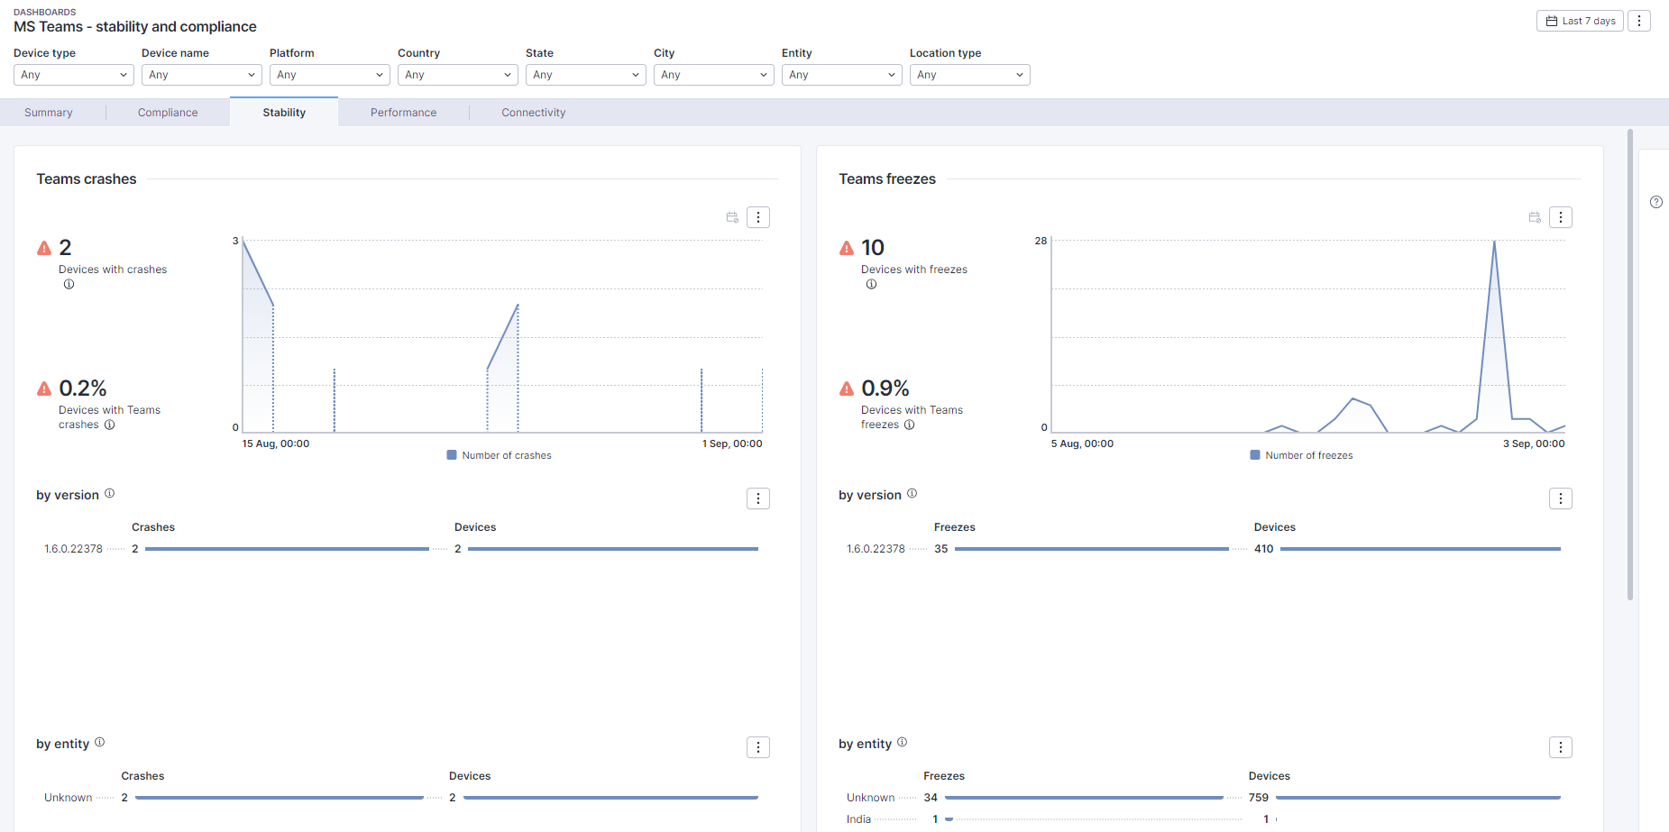Expand the Device name dropdown
This screenshot has width=1669, height=832.
point(202,75)
